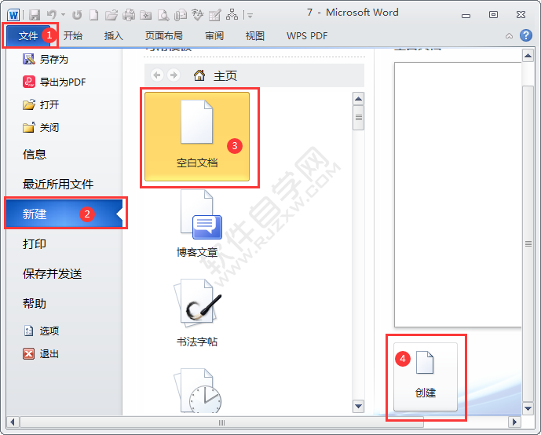
Task: Switch to the WPS PDF tab
Action: coord(307,35)
